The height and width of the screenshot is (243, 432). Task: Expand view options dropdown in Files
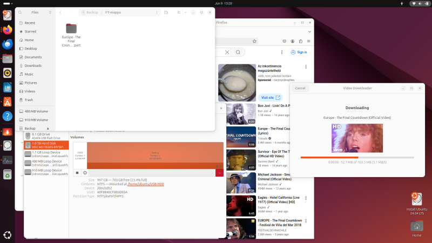(185, 12)
